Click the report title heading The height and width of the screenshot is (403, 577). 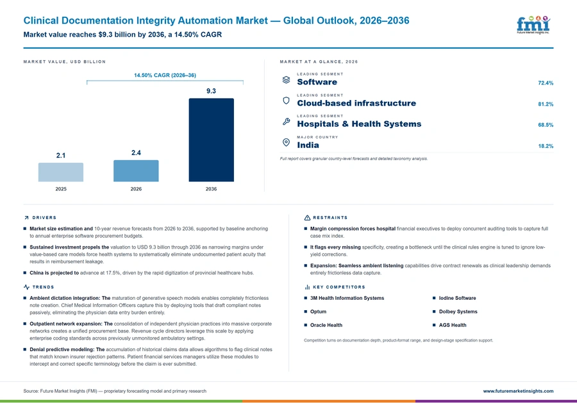click(216, 21)
